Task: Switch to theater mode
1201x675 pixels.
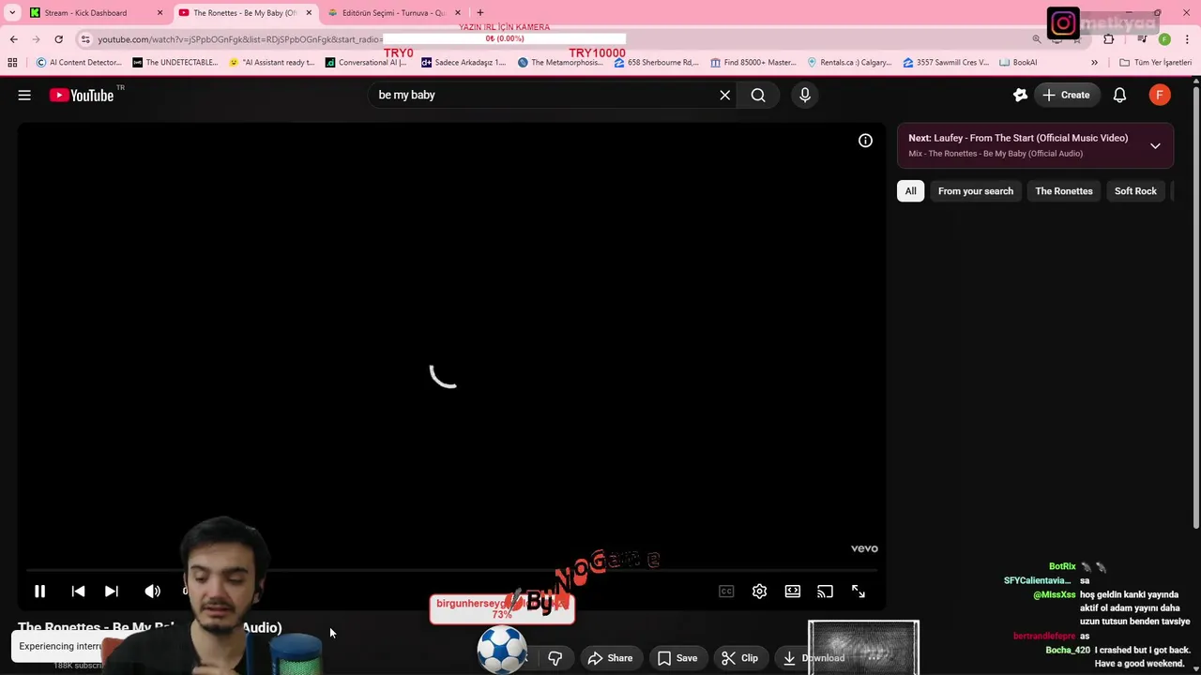Action: [x=793, y=592]
